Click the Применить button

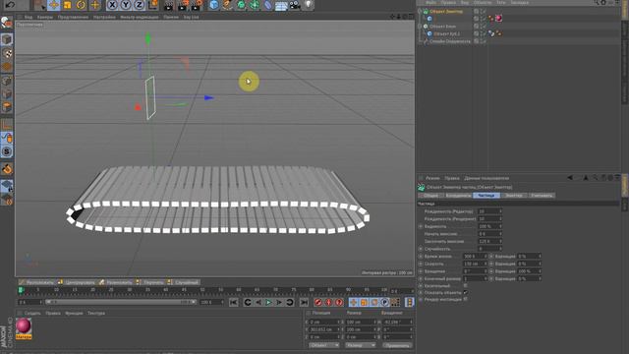tap(397, 345)
